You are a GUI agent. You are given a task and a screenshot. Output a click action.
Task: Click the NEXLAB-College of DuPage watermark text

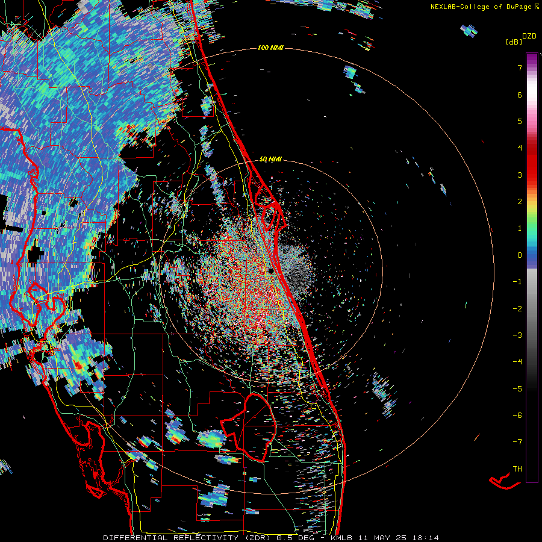481,7
